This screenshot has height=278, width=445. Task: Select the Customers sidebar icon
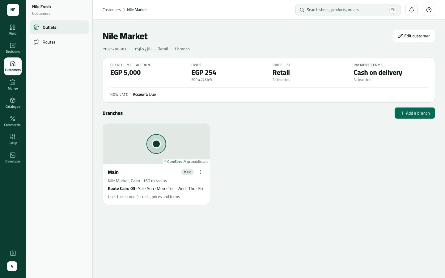pyautogui.click(x=13, y=66)
